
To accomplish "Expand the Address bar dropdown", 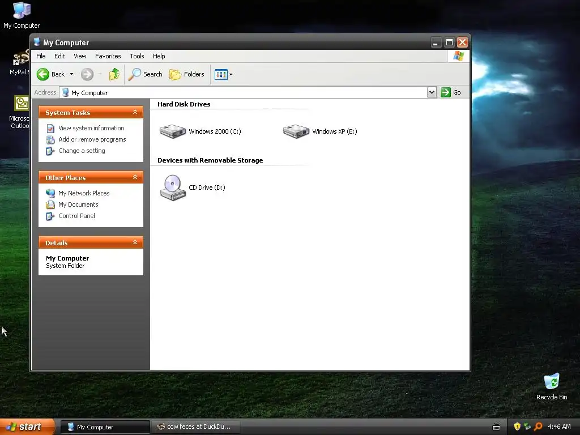I will 432,92.
